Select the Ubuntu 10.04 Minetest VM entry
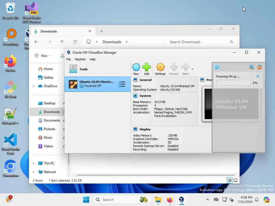The width and height of the screenshot is (275, 206). tap(98, 84)
